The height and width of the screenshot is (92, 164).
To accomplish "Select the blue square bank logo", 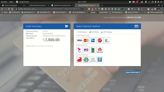I will (100, 60).
